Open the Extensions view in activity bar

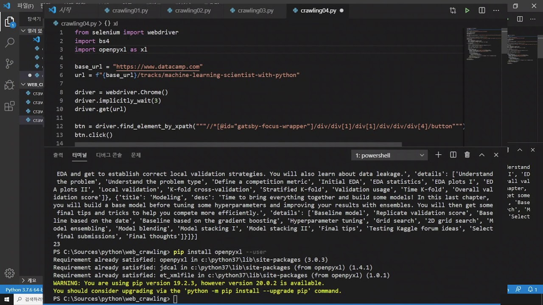[x=9, y=106]
